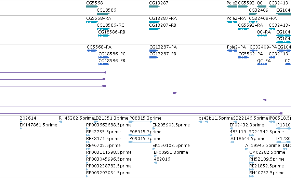Select EST RE21852.5prime
The height and width of the screenshot is (178, 291).
pos(266,166)
